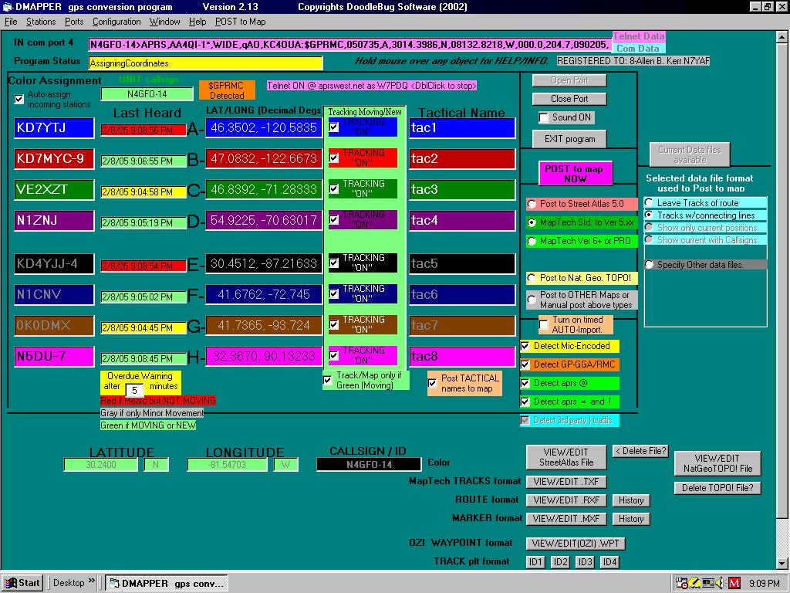Select Post to Street Atlas 5.0
790x593 pixels.
(532, 204)
